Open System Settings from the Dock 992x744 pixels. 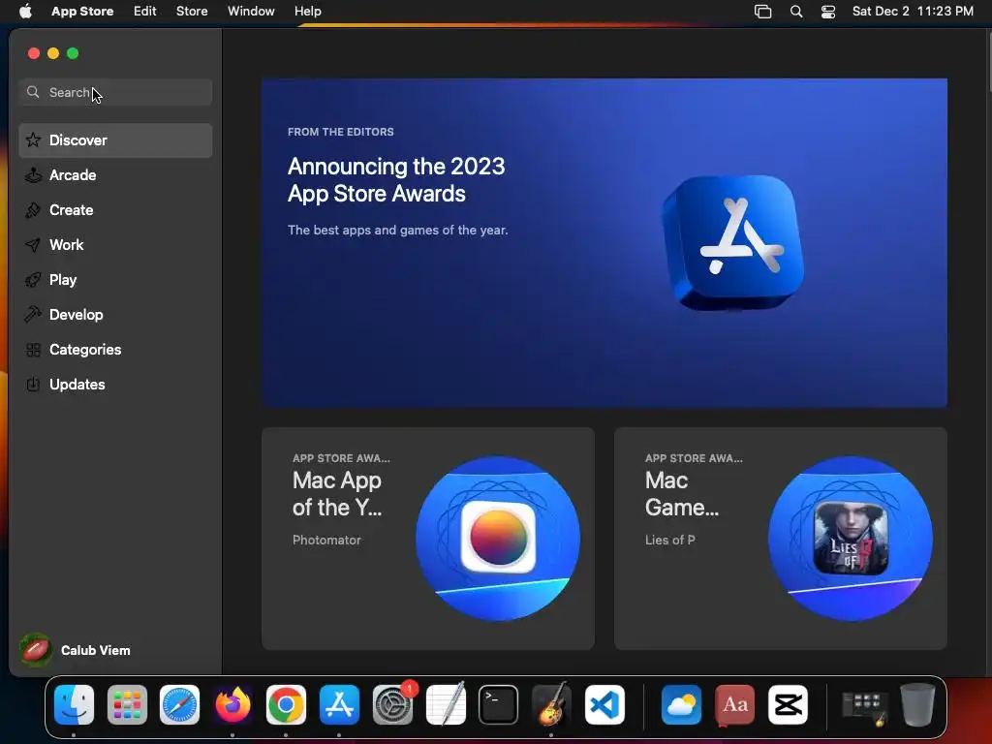click(x=392, y=705)
